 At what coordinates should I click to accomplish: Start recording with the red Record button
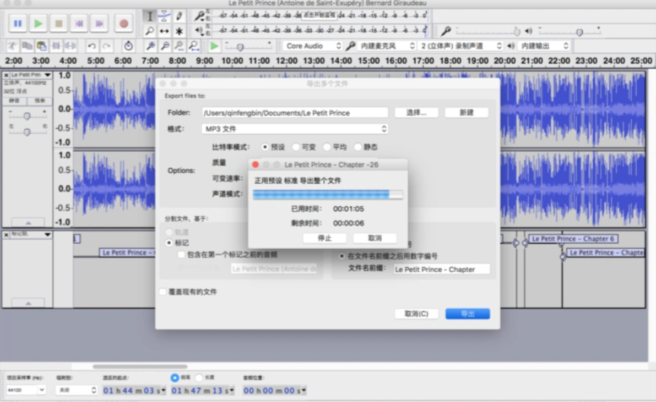(123, 24)
